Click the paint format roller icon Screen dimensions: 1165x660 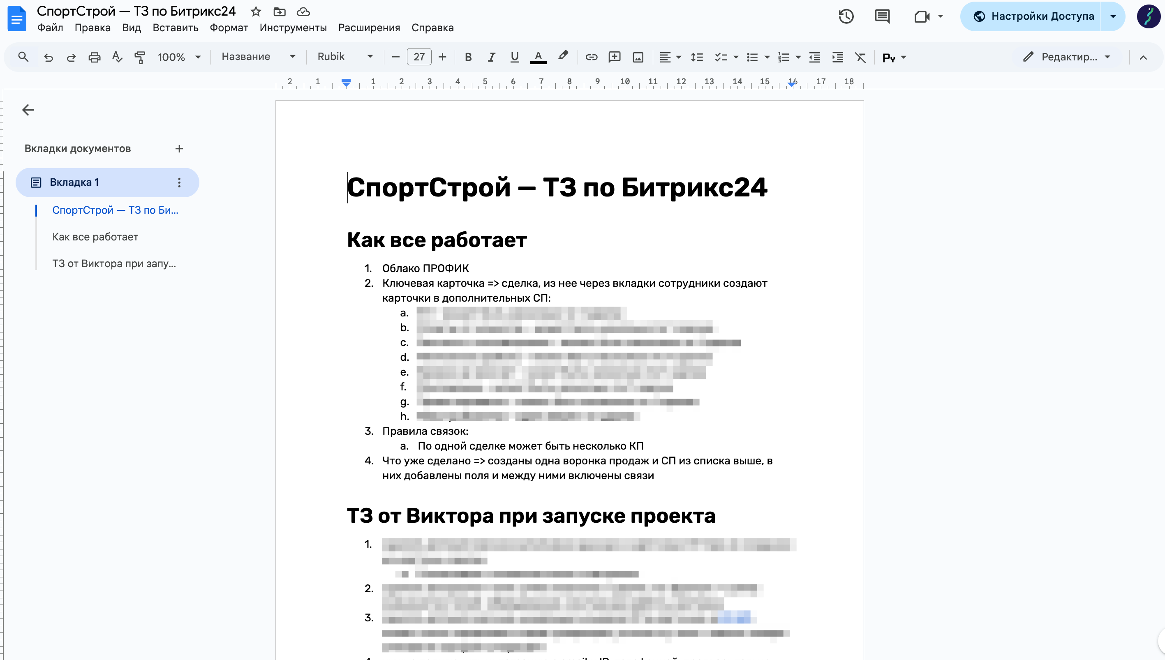coord(140,57)
